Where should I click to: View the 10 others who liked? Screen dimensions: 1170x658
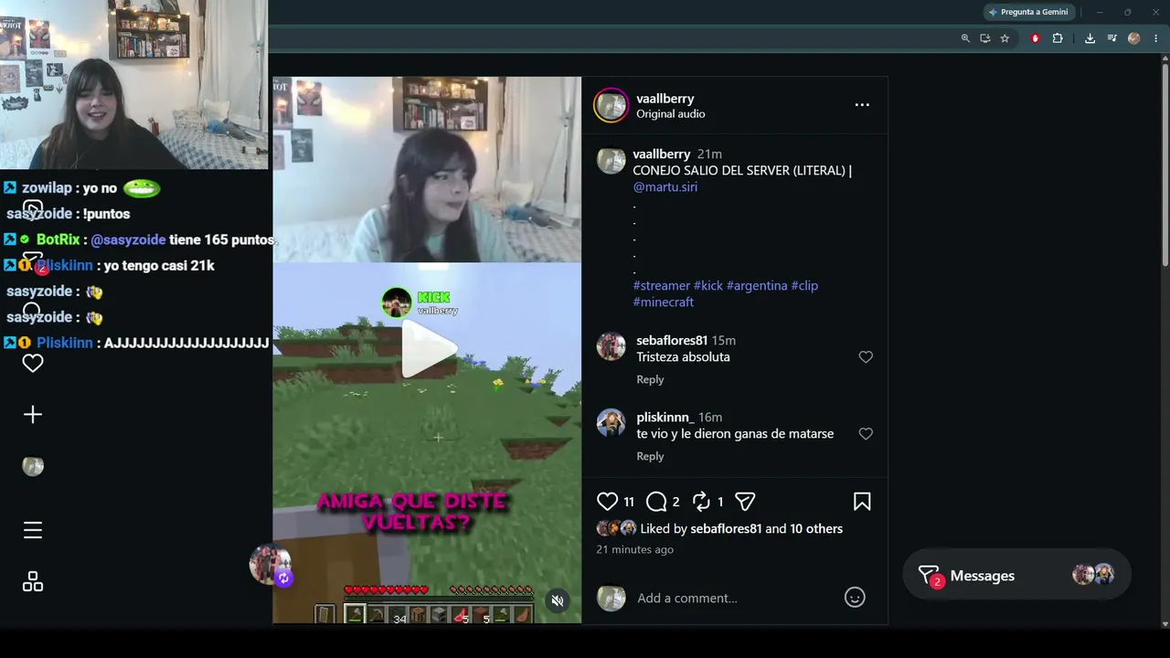click(x=816, y=529)
